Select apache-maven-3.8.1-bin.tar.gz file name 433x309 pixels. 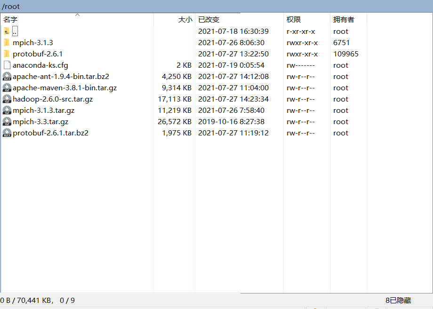click(x=64, y=88)
